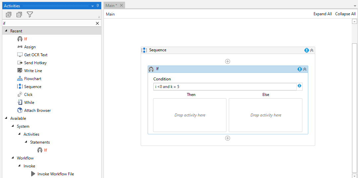Click the Send Hotkey arrow icon
This screenshot has height=178, width=358.
[20, 63]
